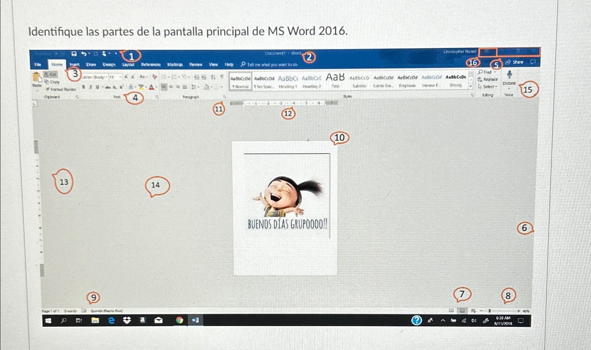Open the Select dropdown in Editing group
The height and width of the screenshot is (350, 591).
coord(488,87)
